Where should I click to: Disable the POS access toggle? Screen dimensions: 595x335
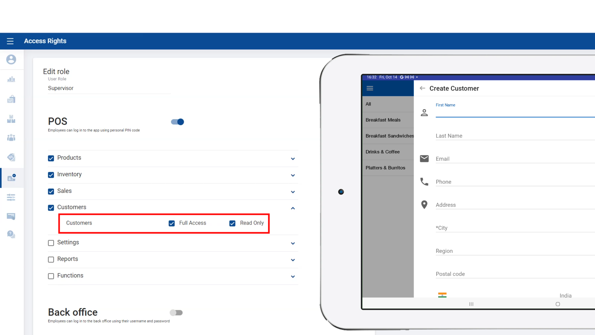(178, 122)
